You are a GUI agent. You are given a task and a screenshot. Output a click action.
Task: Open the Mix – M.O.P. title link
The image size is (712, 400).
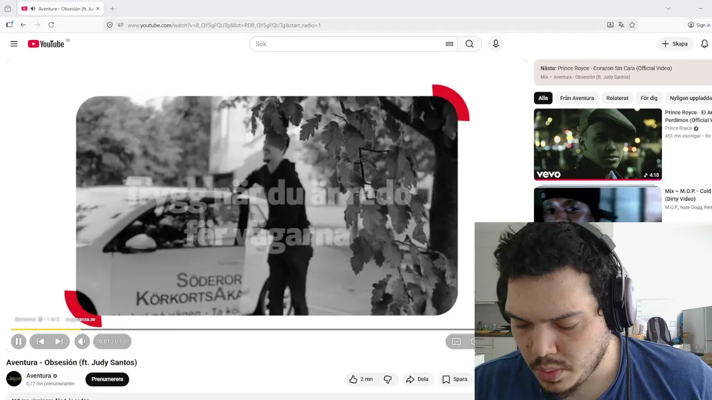click(x=688, y=195)
